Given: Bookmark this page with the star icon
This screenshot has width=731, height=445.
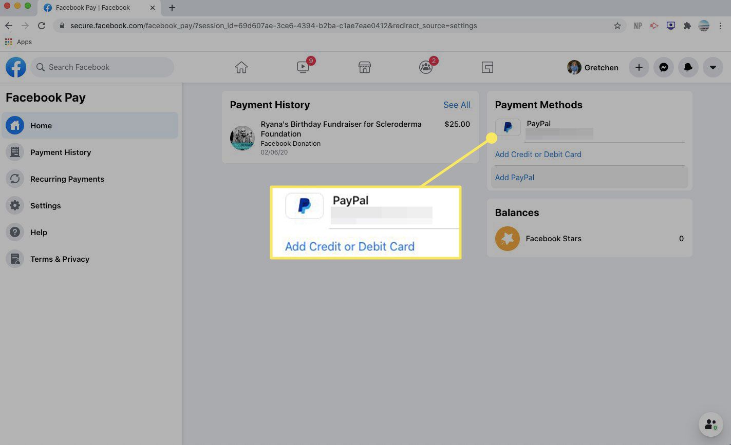Looking at the screenshot, I should click(x=617, y=26).
